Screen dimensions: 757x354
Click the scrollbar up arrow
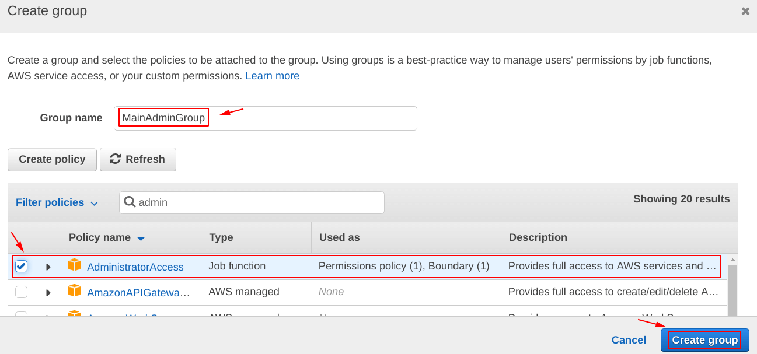(x=732, y=259)
